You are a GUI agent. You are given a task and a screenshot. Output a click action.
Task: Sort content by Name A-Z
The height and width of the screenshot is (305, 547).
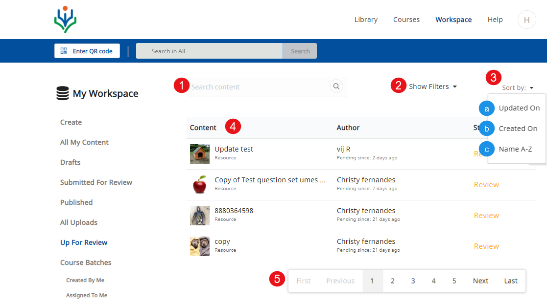click(515, 149)
